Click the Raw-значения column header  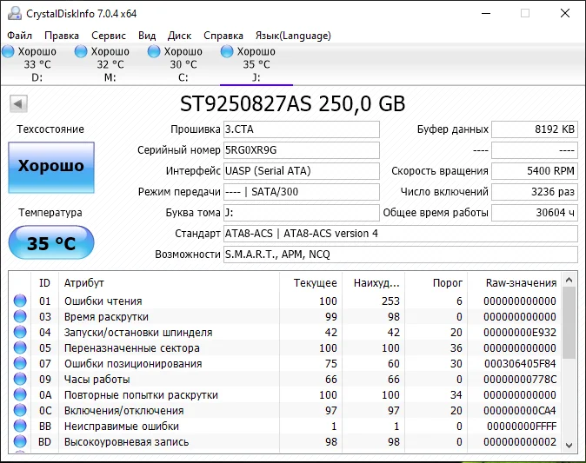tap(514, 283)
